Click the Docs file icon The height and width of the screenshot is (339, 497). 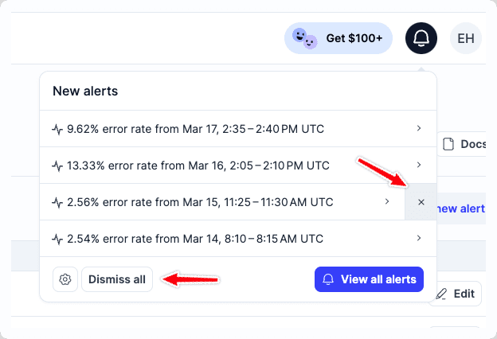point(448,144)
